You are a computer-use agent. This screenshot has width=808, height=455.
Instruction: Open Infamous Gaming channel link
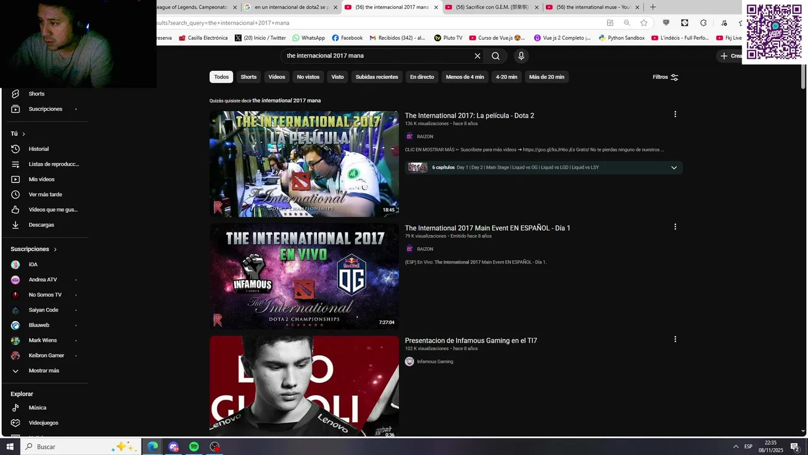point(435,361)
